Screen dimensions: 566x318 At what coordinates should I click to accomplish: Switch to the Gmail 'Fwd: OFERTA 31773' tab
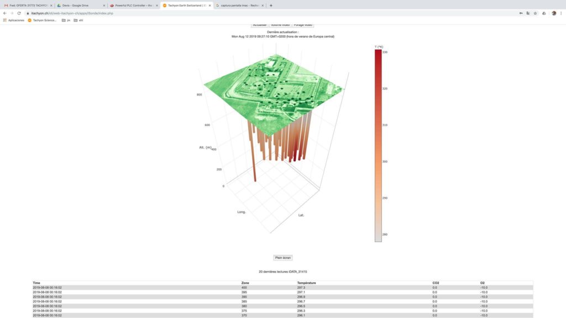tap(27, 6)
